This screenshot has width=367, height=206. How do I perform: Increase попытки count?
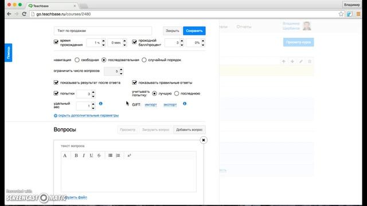pos(93,92)
